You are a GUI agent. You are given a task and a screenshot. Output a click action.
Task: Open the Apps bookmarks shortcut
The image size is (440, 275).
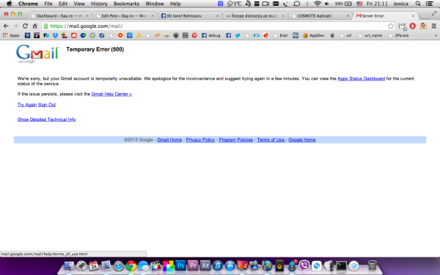tap(11, 35)
